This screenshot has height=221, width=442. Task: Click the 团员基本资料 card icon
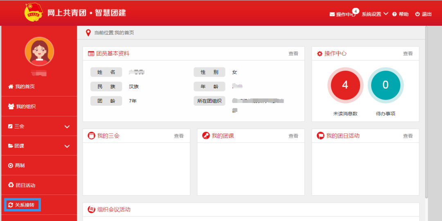(x=91, y=54)
